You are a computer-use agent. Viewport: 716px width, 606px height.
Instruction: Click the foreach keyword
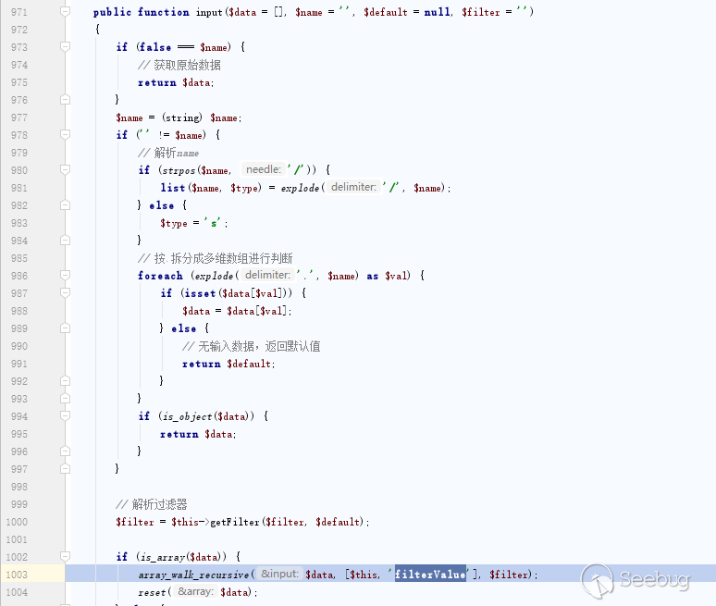(x=160, y=276)
